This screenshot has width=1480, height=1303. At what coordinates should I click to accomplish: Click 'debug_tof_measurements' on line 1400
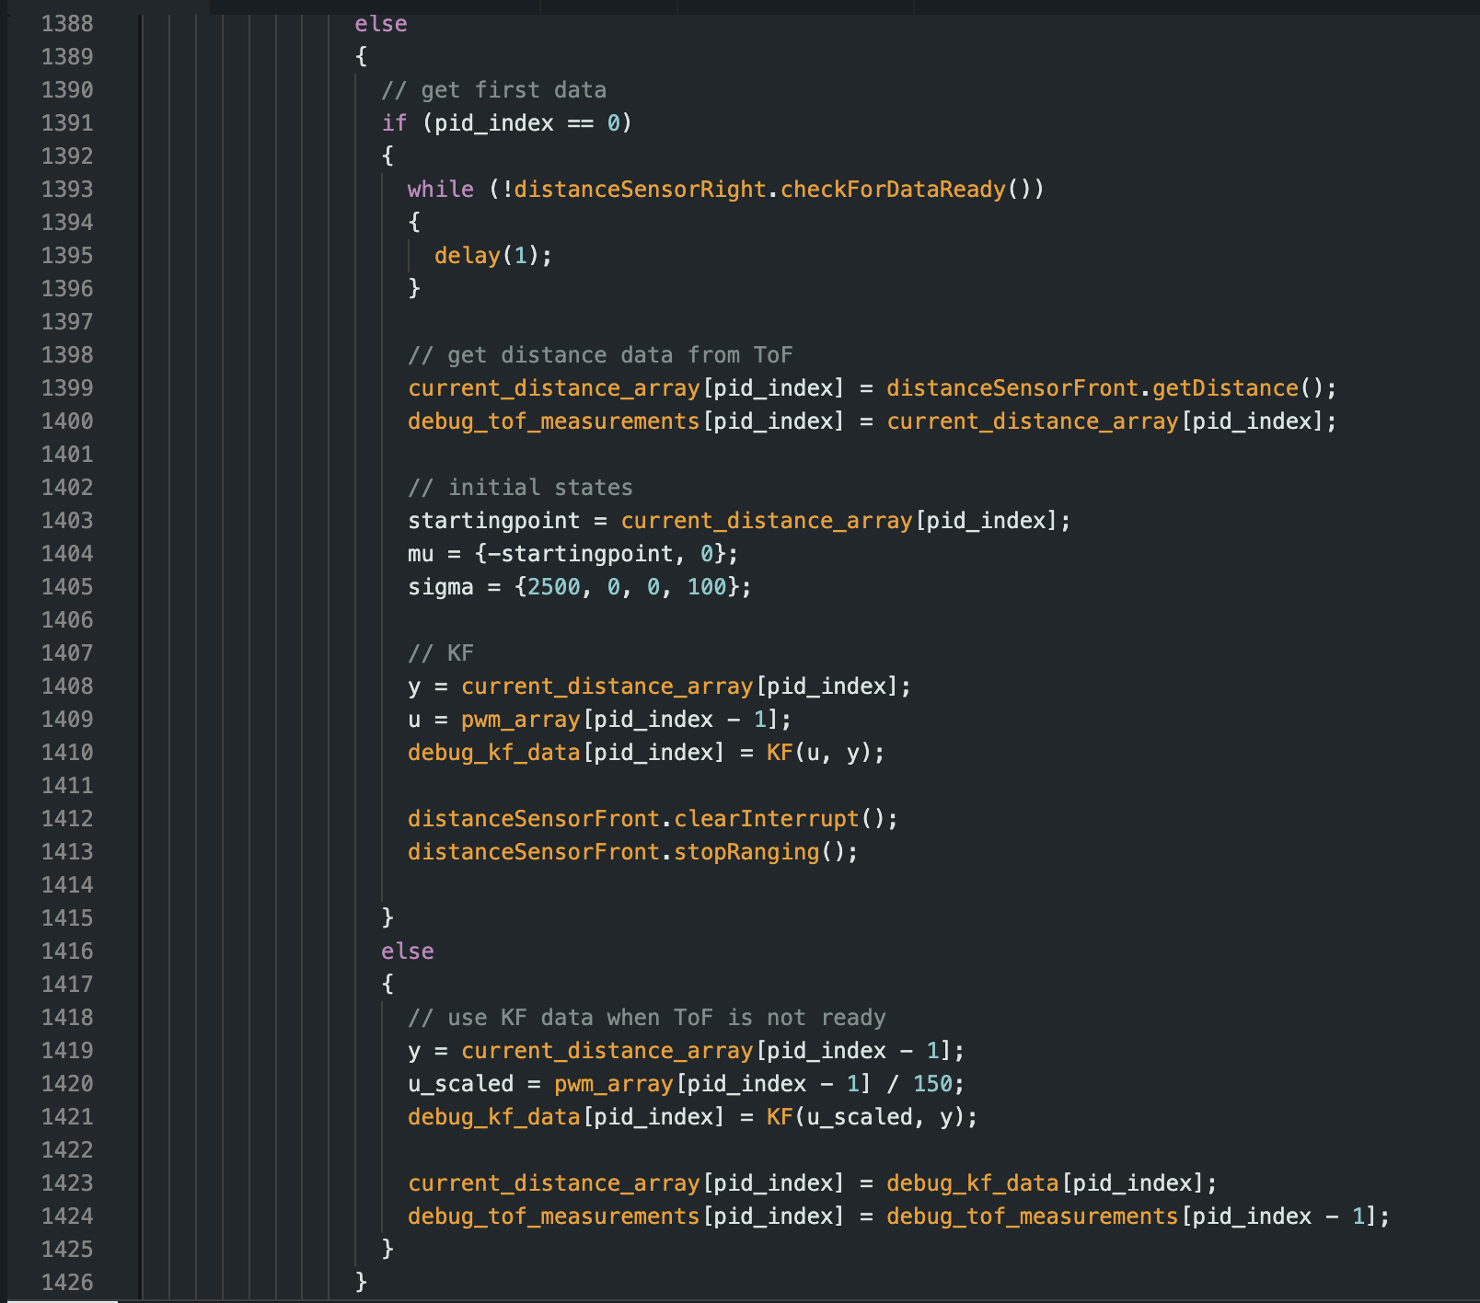click(554, 421)
